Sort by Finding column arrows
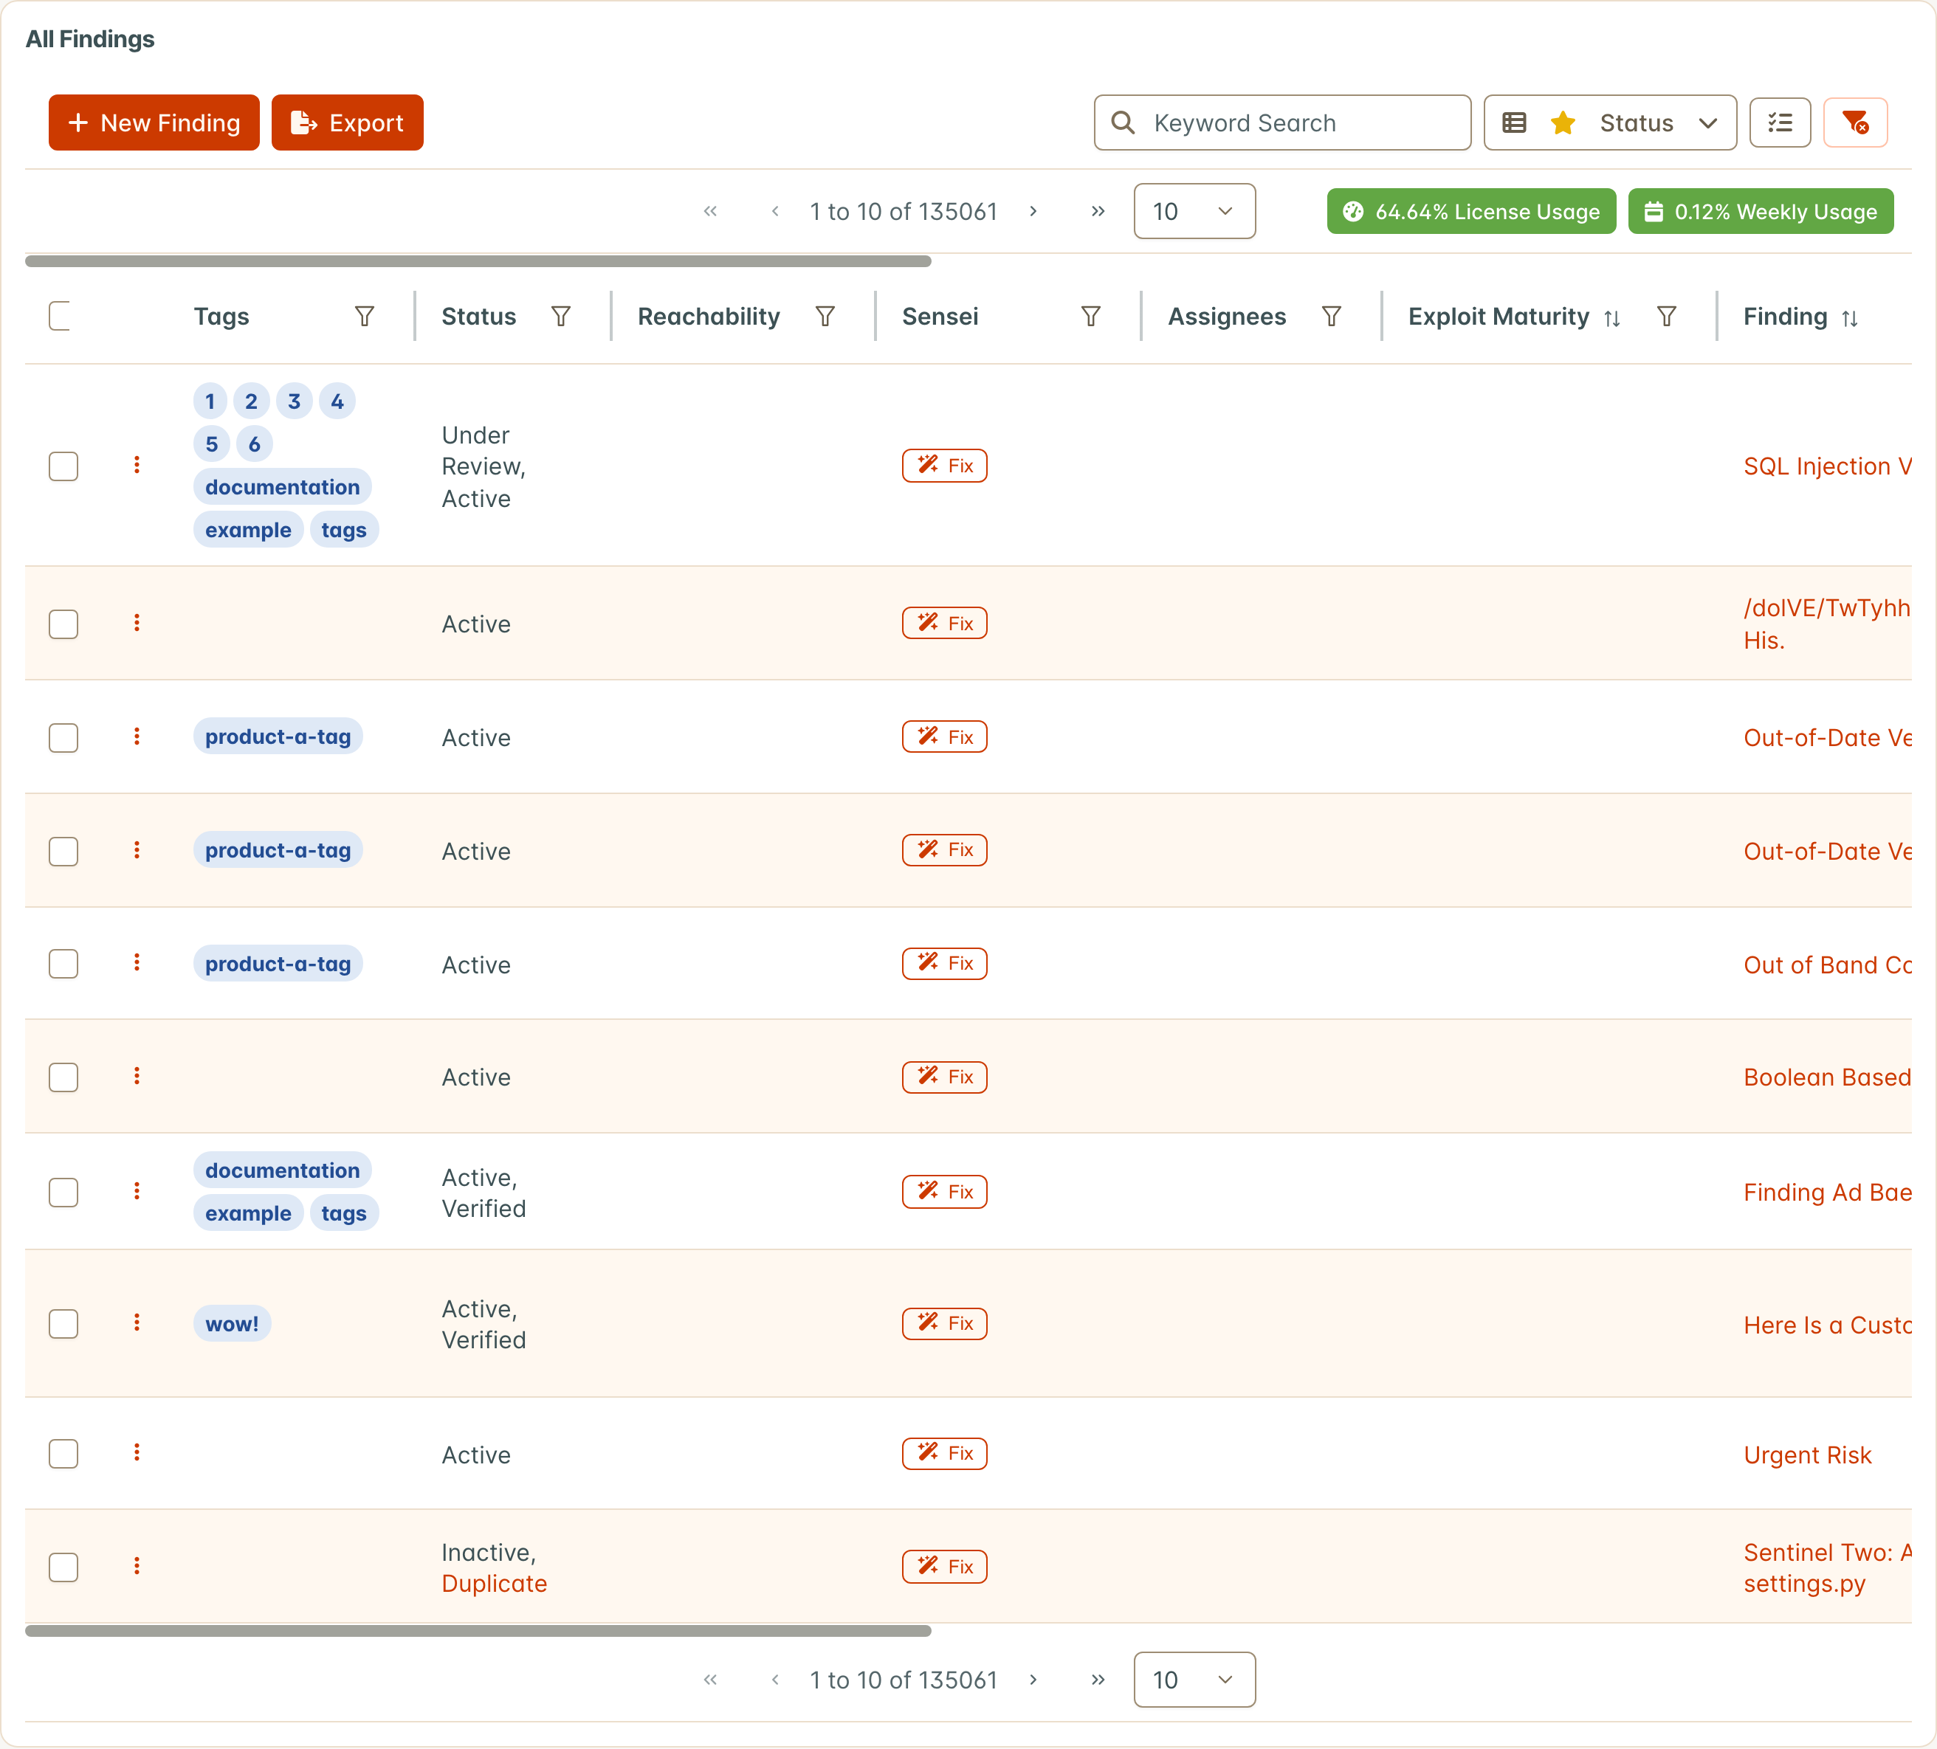Viewport: 1937px width, 1749px height. pyautogui.click(x=1850, y=318)
